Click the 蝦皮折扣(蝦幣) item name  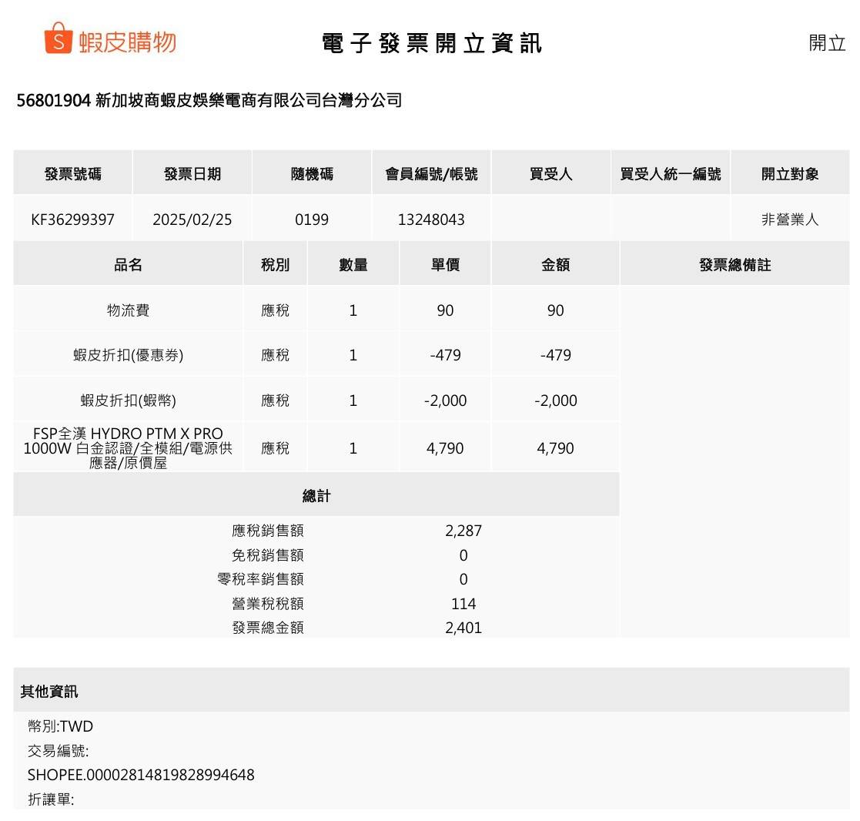[129, 400]
